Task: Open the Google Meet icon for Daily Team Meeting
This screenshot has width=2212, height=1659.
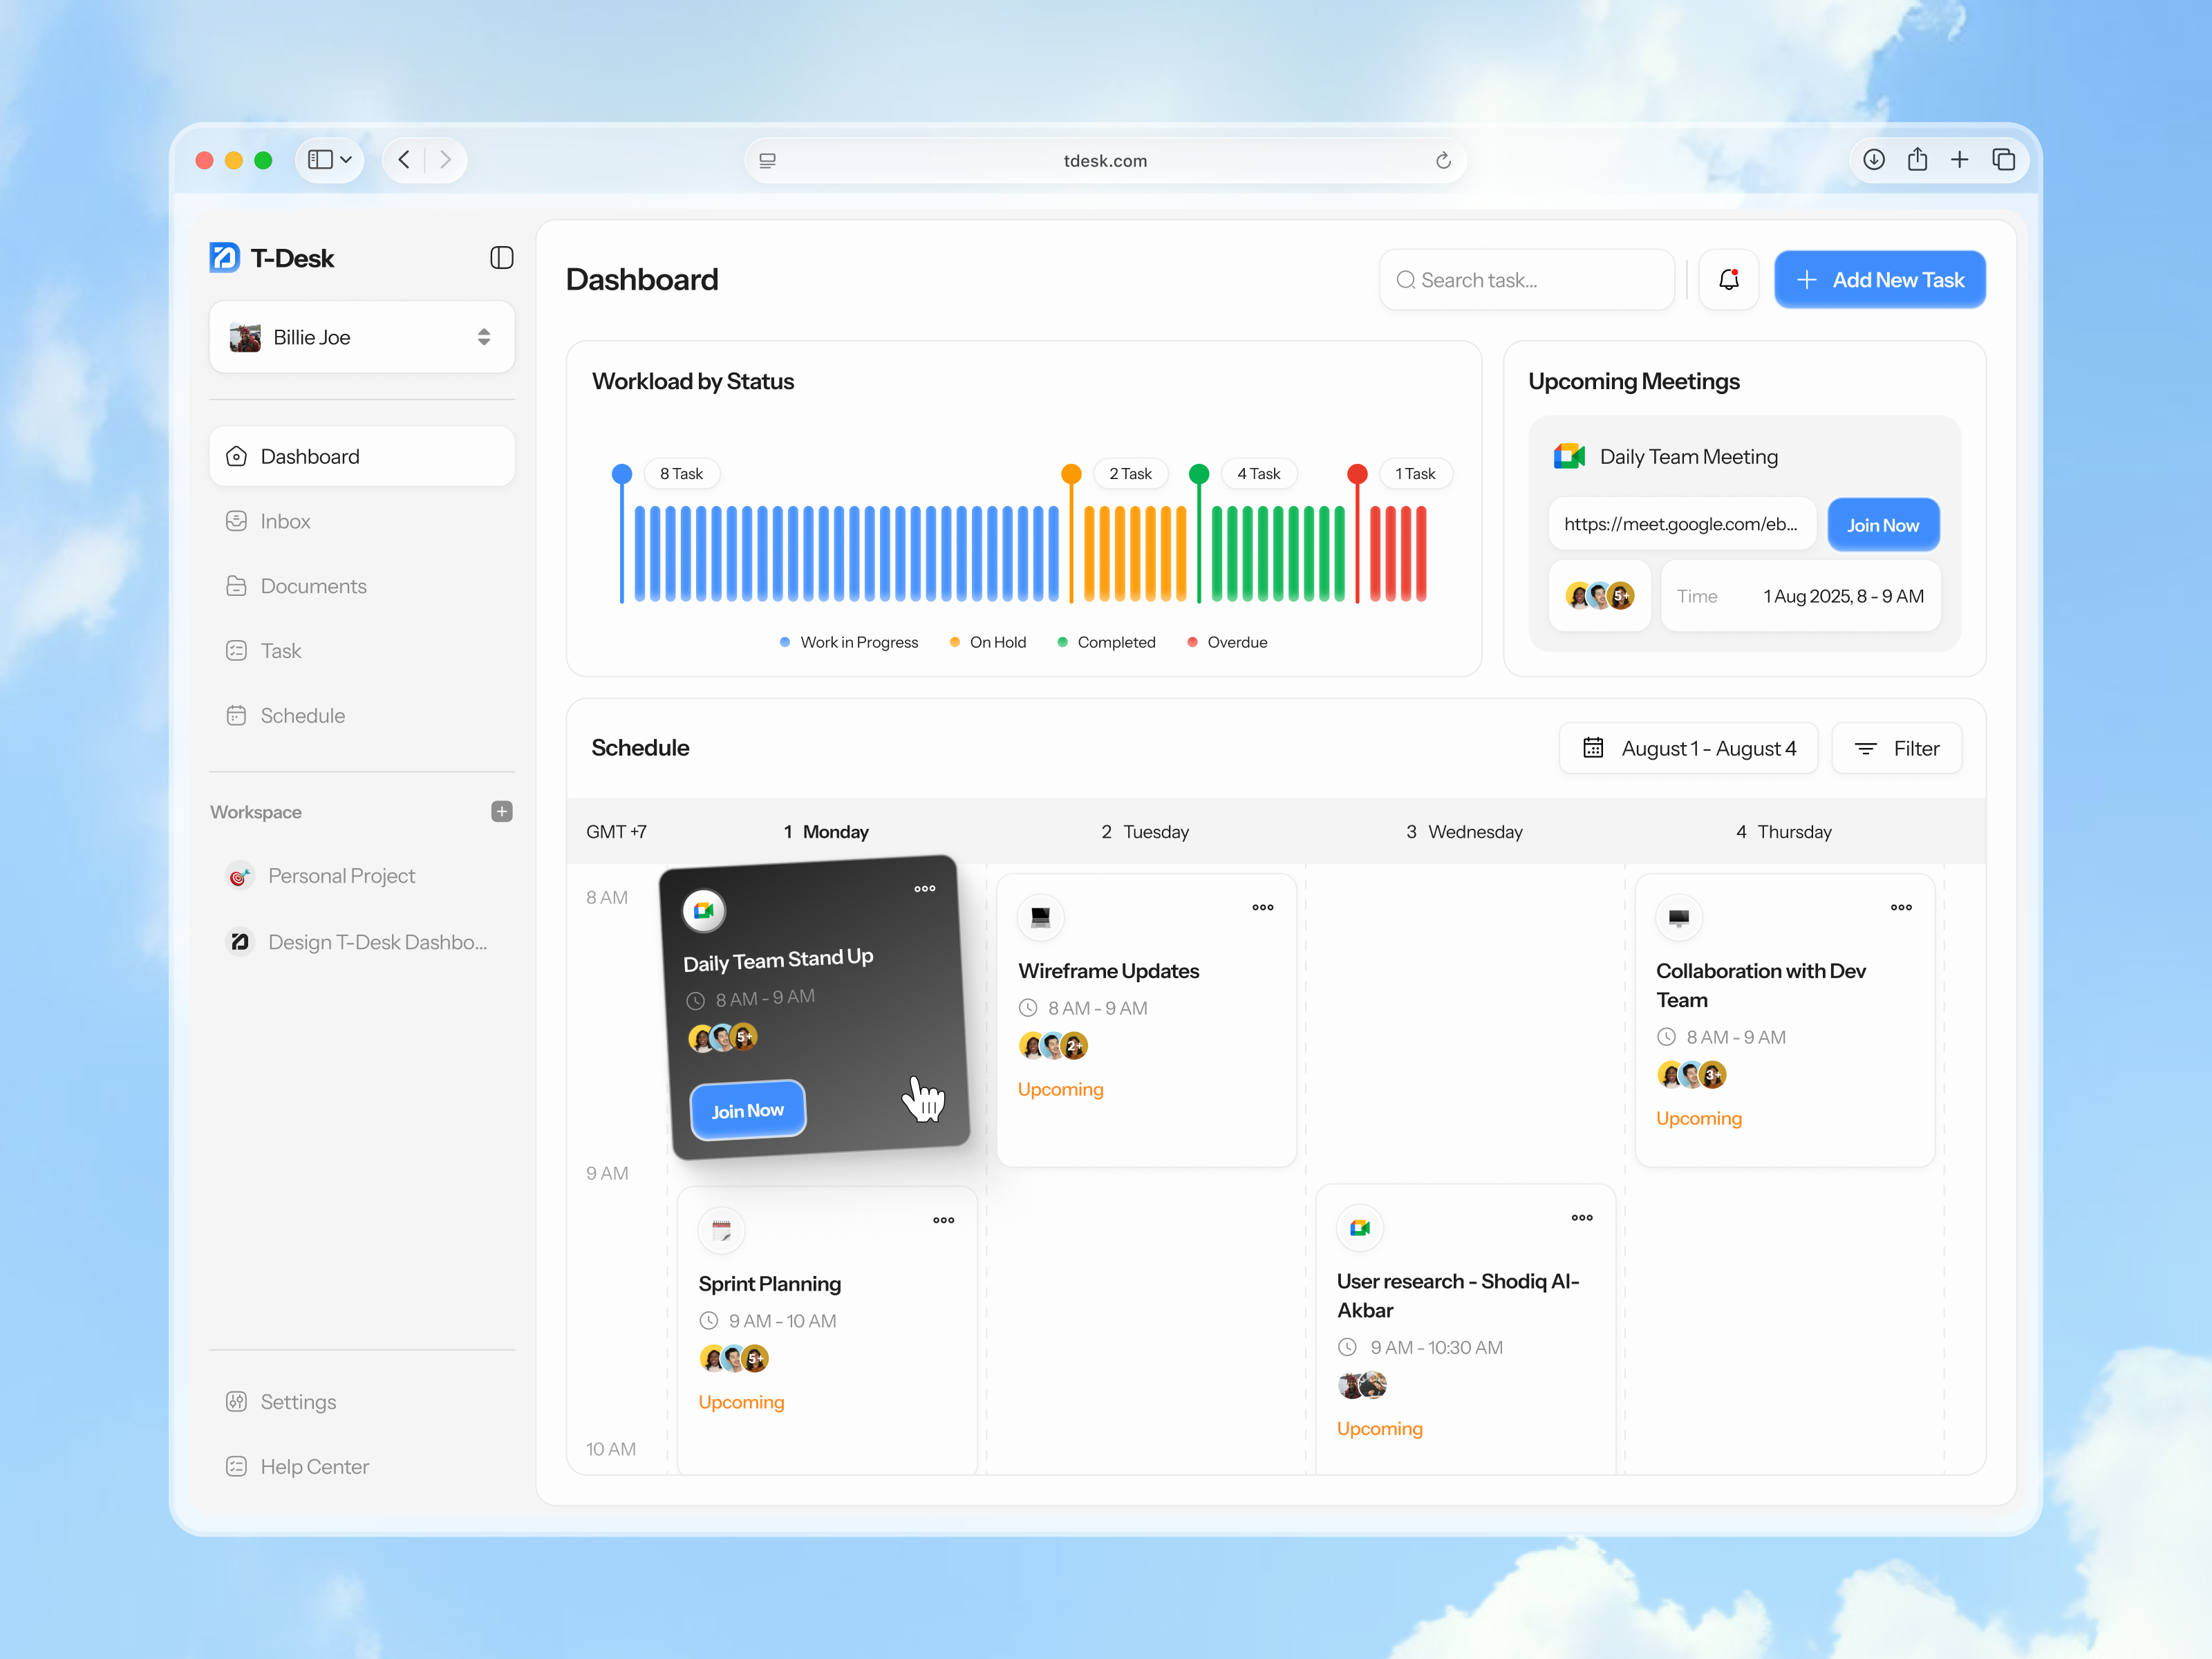Action: tap(1568, 456)
